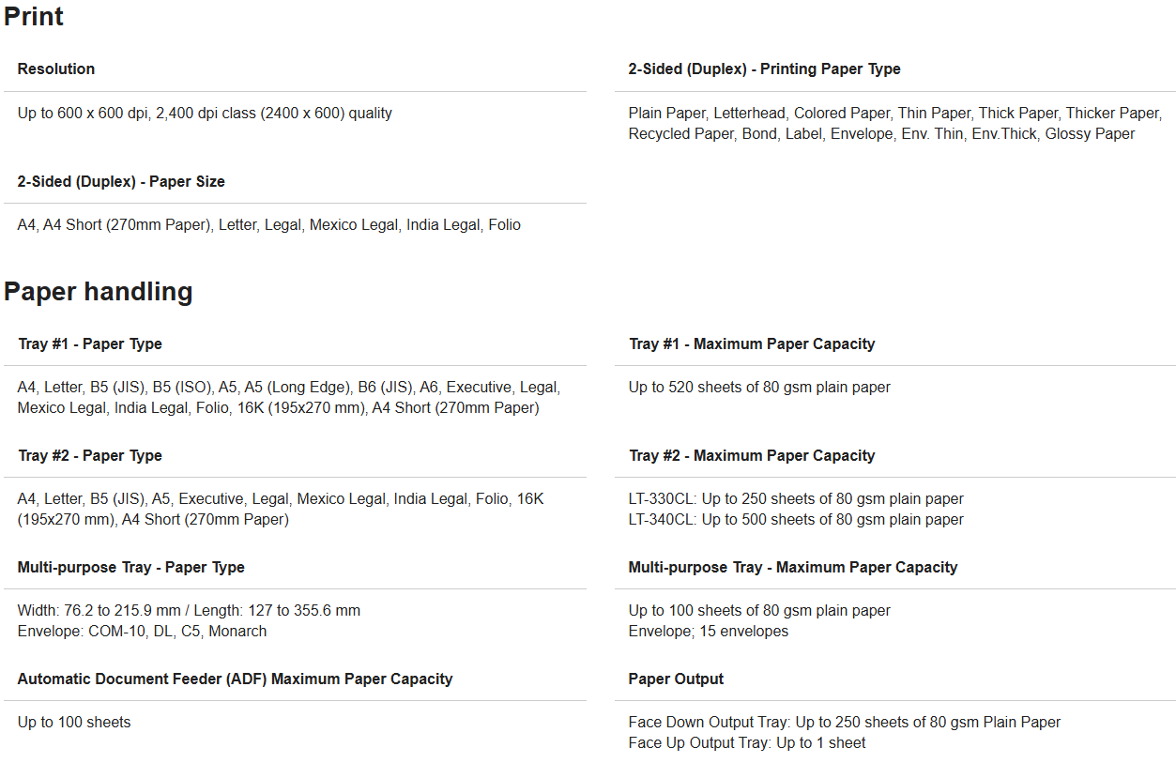The height and width of the screenshot is (763, 1176).
Task: Click the Paper Output label
Action: [x=676, y=679]
